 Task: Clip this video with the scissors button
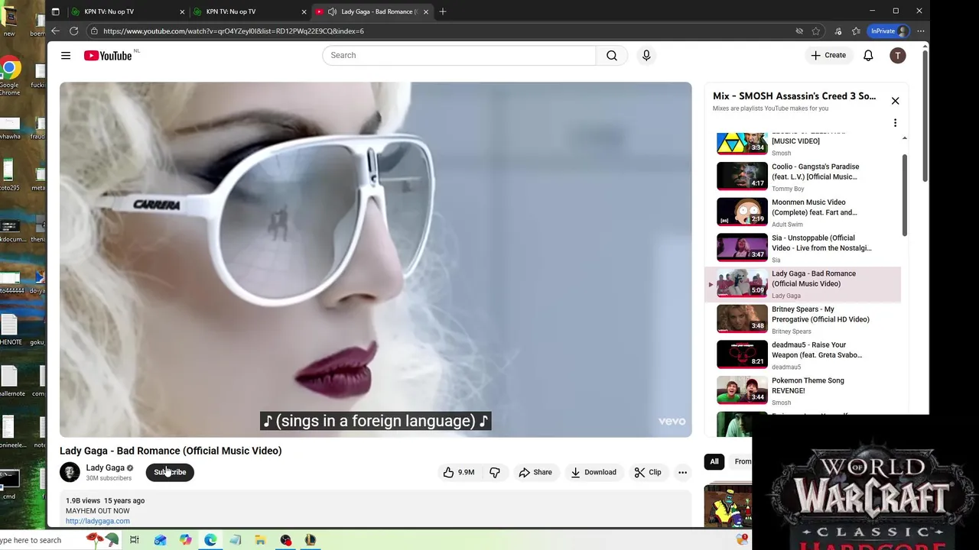click(x=648, y=472)
